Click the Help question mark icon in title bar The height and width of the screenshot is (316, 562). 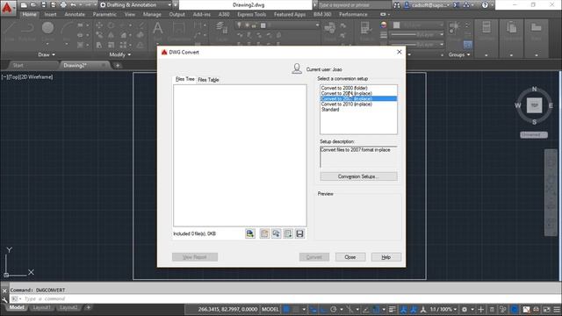[x=485, y=5]
